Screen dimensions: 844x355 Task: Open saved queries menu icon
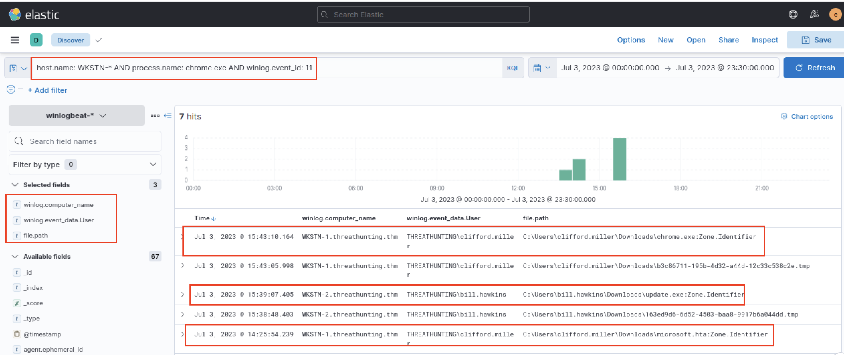pyautogui.click(x=18, y=68)
